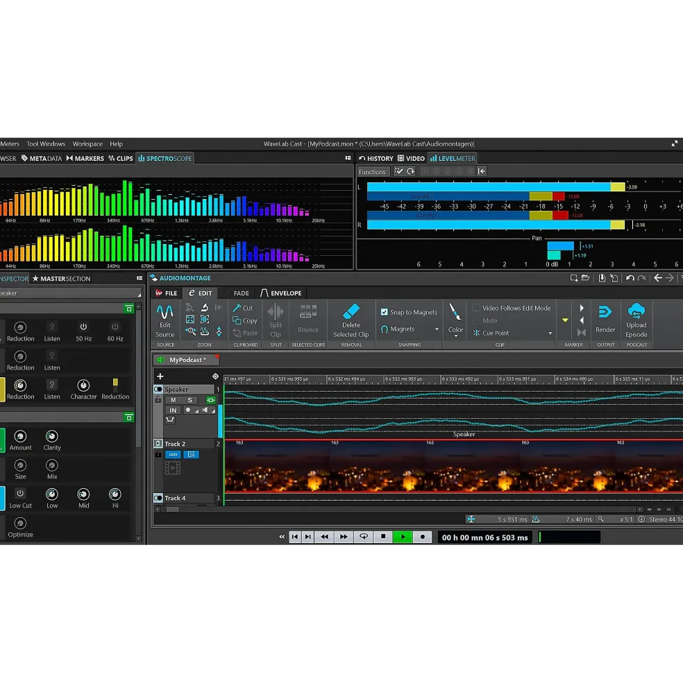Click reset icon in Level Meter functions bar
683x683 pixels.
410,172
